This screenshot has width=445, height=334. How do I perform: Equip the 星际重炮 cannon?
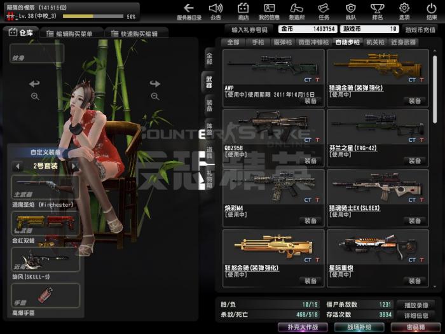coord(414,281)
